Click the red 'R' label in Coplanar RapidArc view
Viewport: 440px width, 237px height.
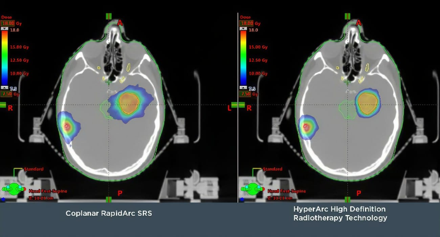pyautogui.click(x=11, y=108)
